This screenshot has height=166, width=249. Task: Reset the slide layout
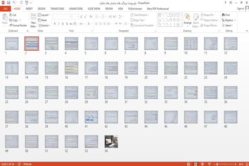pos(42,20)
